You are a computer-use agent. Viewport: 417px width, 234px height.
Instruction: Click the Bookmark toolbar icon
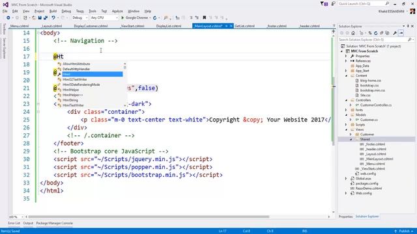tap(204, 18)
